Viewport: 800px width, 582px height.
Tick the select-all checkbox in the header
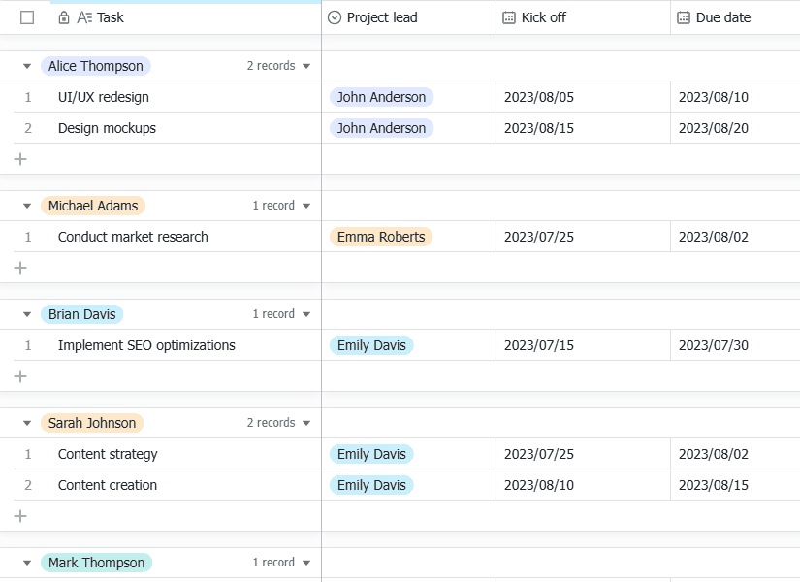pyautogui.click(x=27, y=17)
